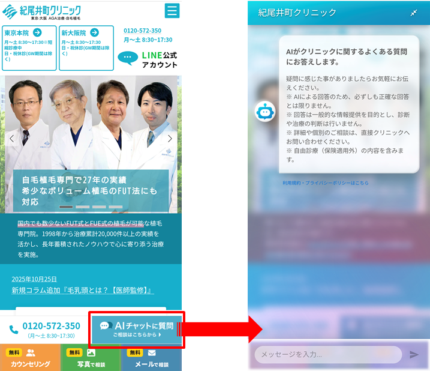Open the カウンセリング tab in bottom bar
The height and width of the screenshot is (371, 430).
(30, 358)
